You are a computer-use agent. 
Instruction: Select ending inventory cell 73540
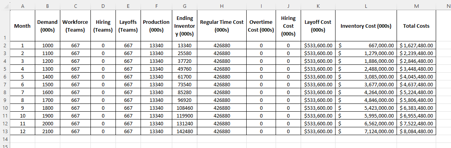(184, 84)
